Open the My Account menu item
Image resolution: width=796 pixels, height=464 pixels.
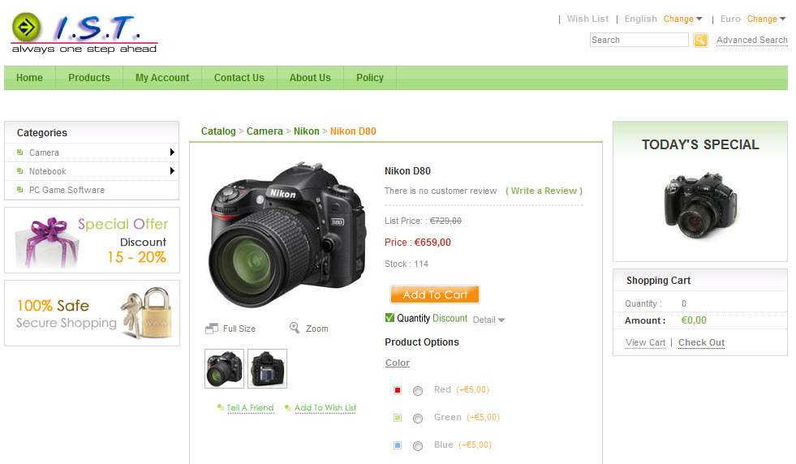pos(162,78)
